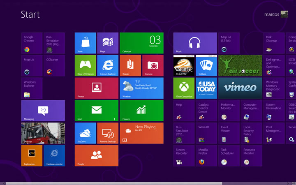Open the Help tile
The height and width of the screenshot is (185, 296).
coord(184,111)
